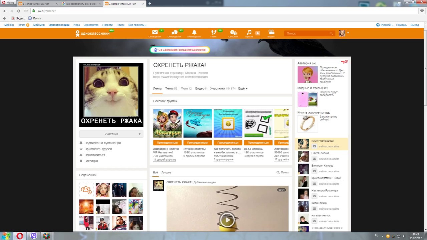Select the Видео tab

click(x=201, y=88)
